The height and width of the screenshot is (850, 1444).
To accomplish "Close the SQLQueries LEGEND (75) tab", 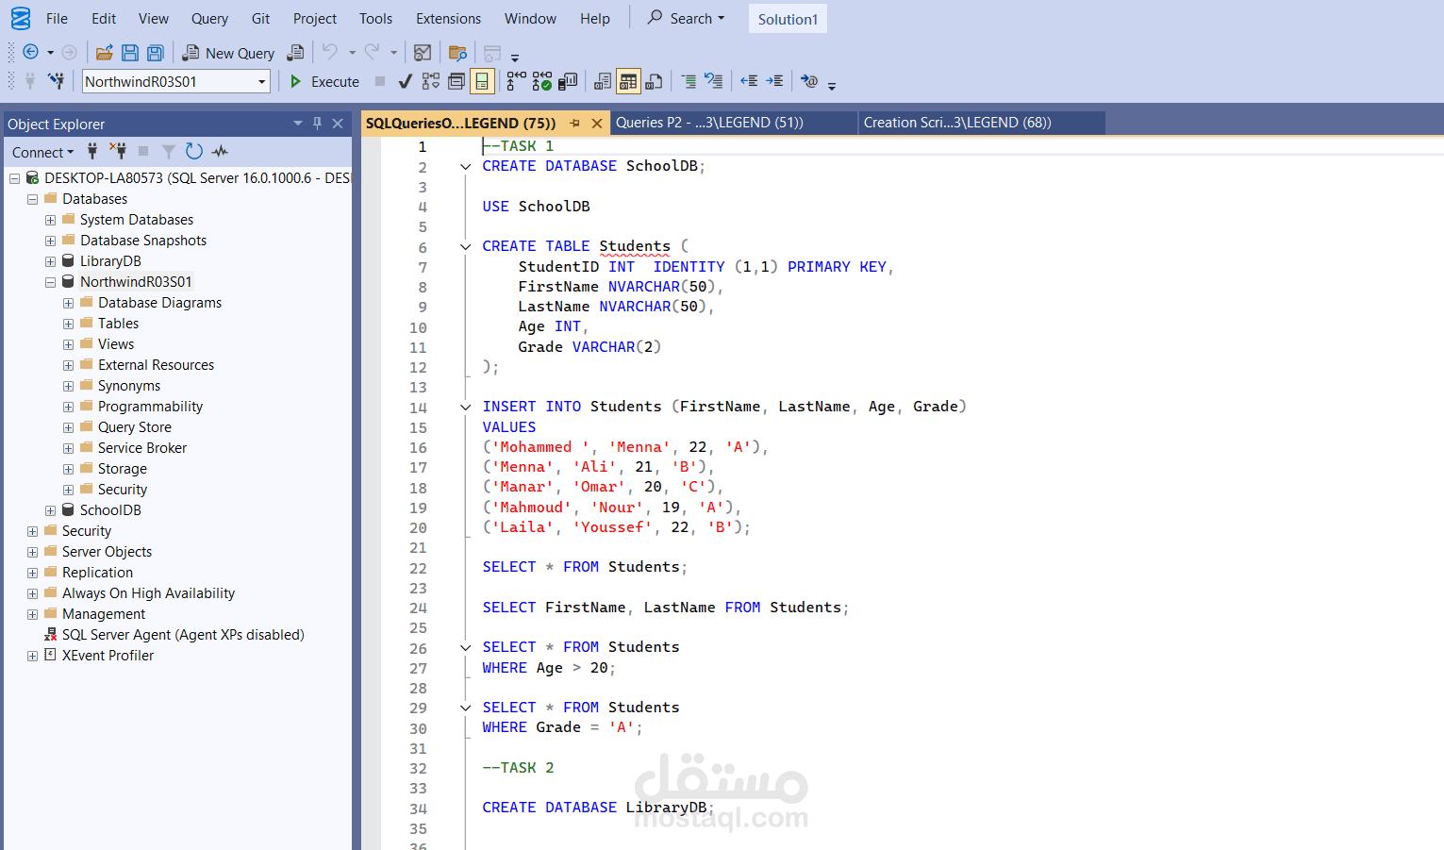I will [x=597, y=124].
